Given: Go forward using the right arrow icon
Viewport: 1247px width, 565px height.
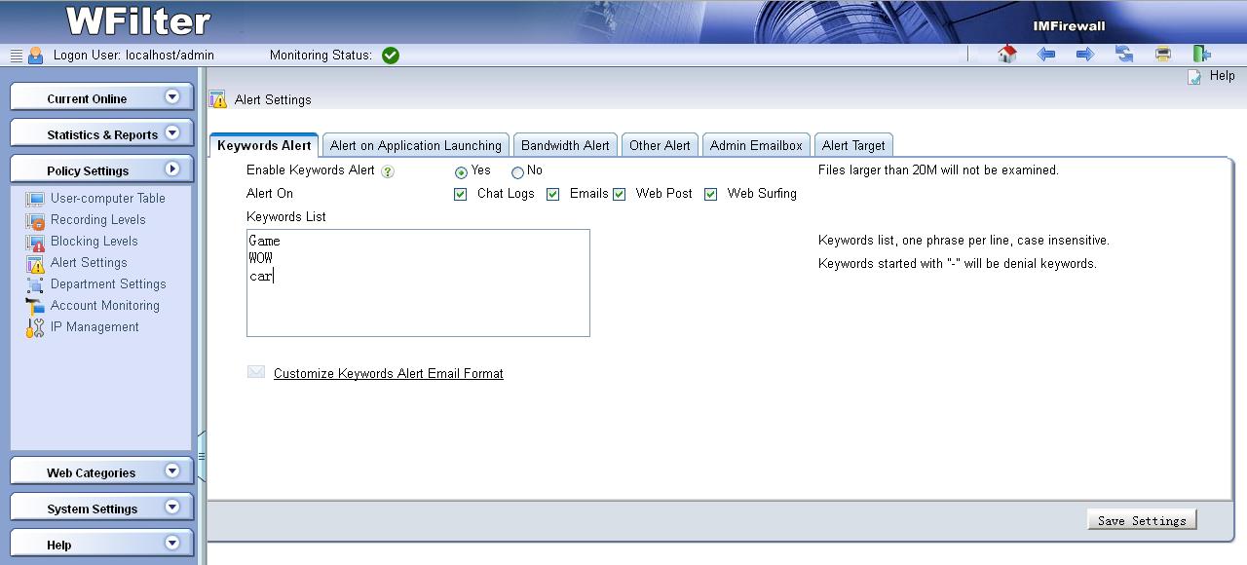Looking at the screenshot, I should tap(1085, 55).
